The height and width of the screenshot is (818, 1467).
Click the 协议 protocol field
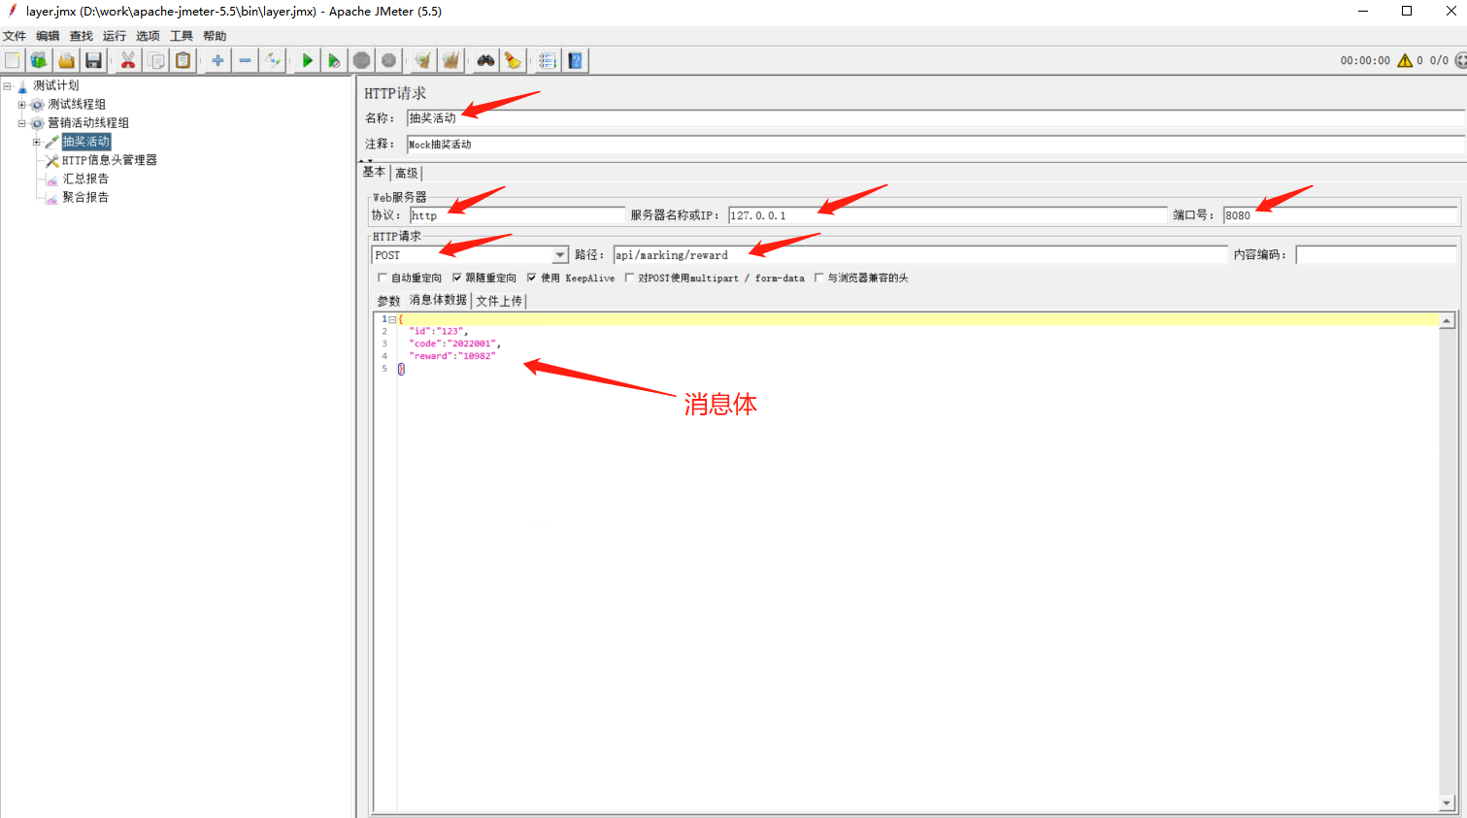pyautogui.click(x=517, y=215)
